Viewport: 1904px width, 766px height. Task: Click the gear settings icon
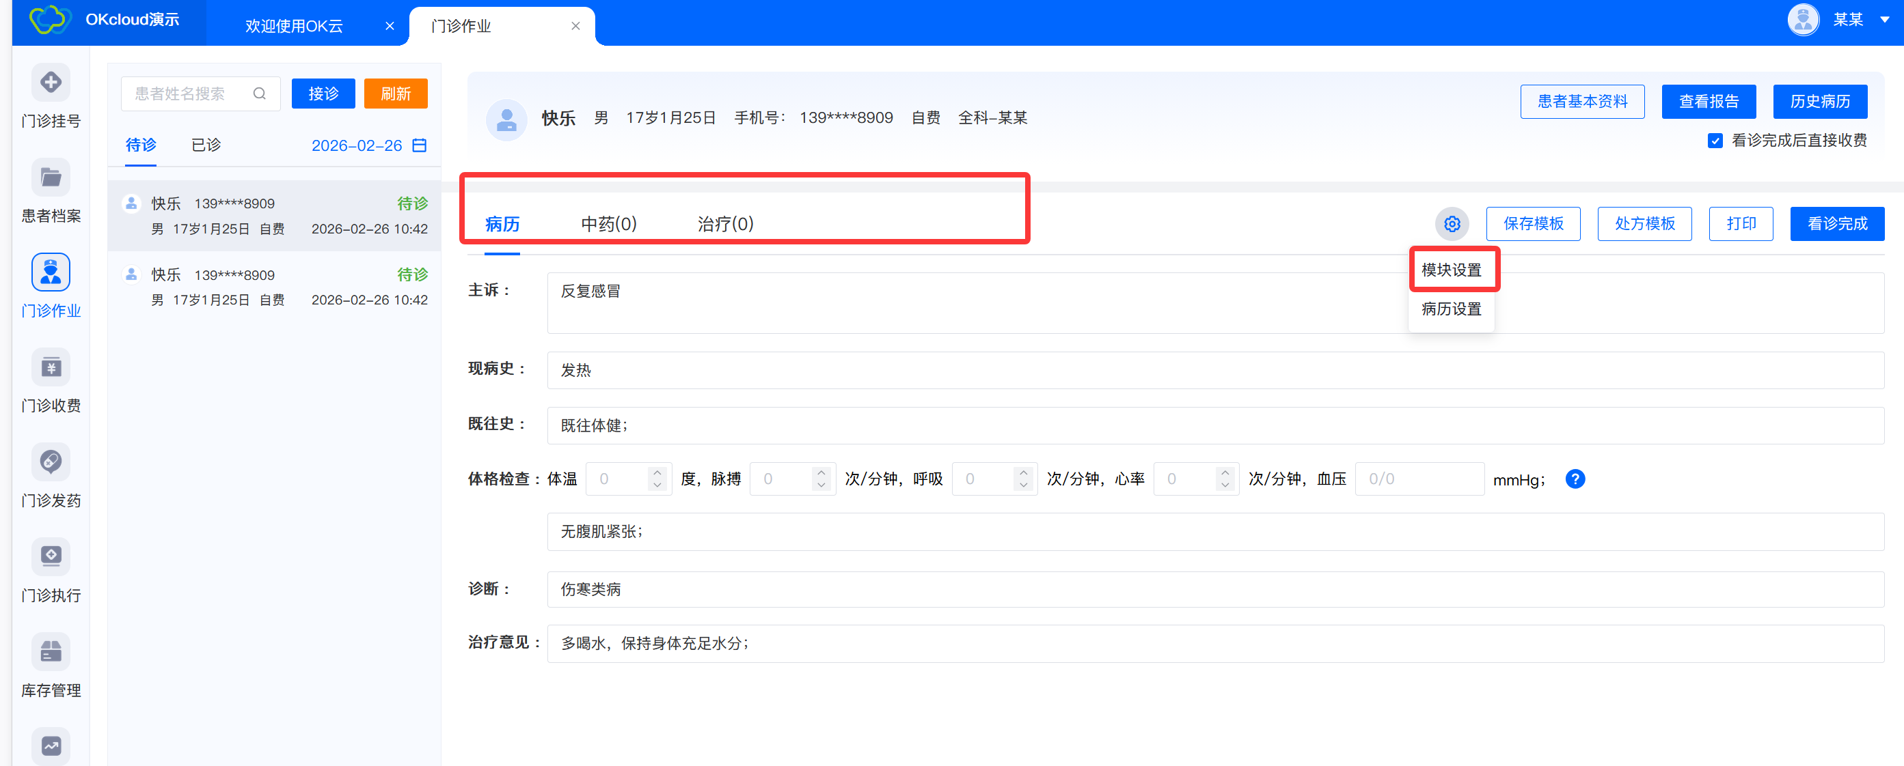[x=1452, y=224]
